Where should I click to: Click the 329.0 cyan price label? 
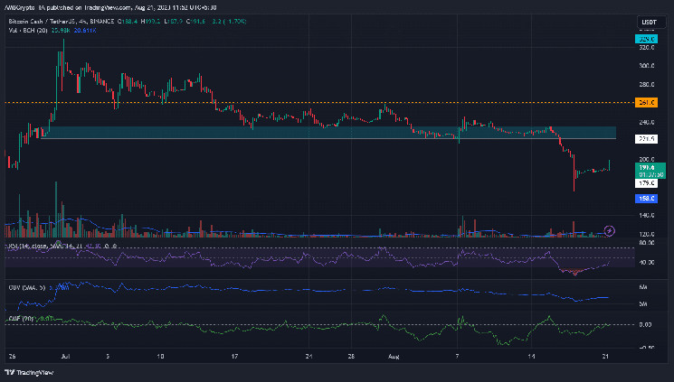[647, 40]
